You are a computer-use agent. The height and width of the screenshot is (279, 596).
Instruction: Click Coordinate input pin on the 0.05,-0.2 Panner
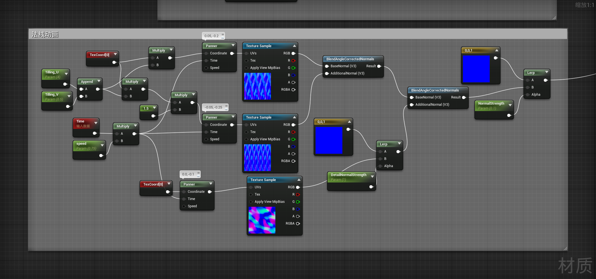(206, 53)
